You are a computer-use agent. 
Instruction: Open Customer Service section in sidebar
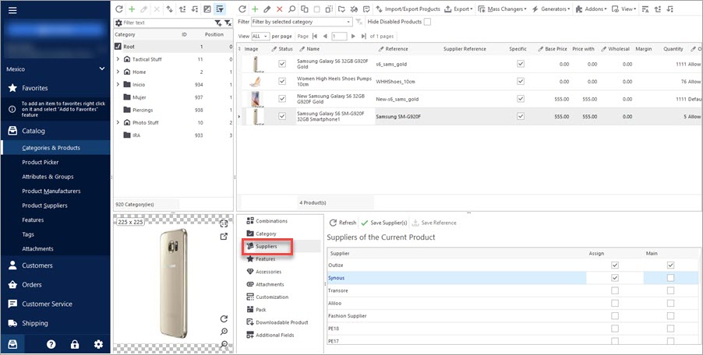47,304
